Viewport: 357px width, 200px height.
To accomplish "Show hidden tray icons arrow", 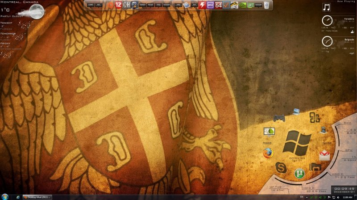I will [307, 197].
